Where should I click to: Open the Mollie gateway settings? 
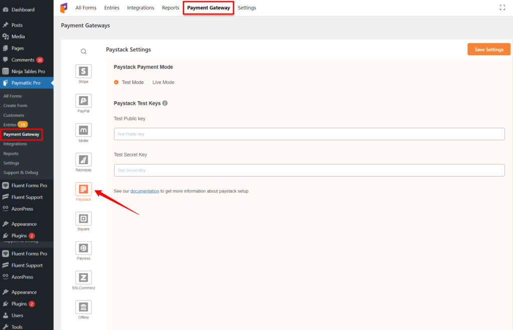click(x=83, y=129)
